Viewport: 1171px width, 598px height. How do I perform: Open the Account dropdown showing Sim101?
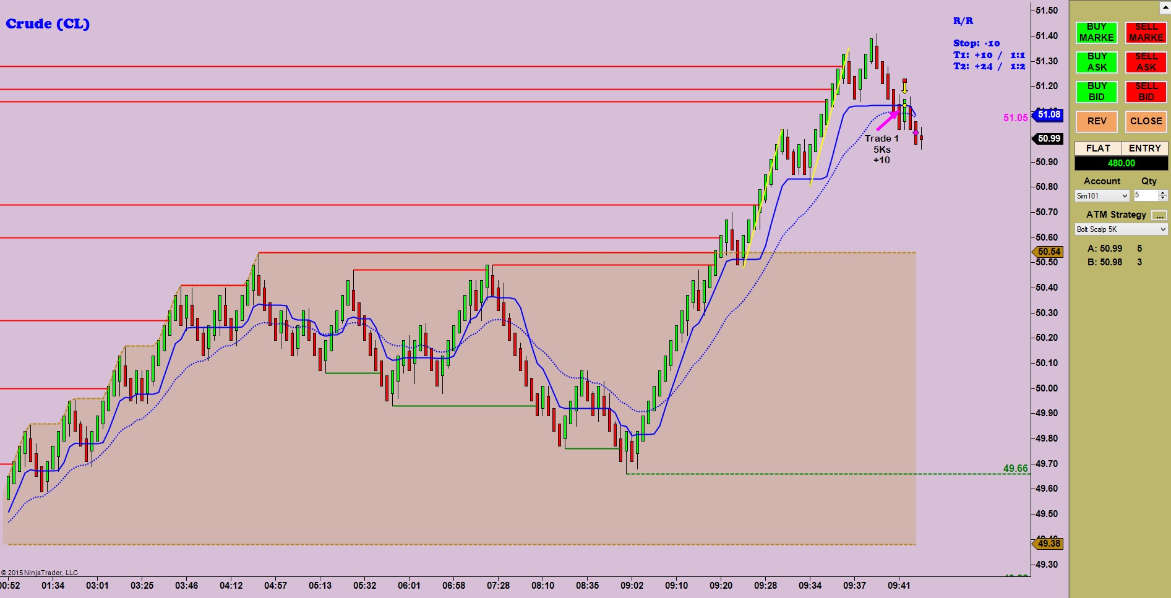[1102, 195]
